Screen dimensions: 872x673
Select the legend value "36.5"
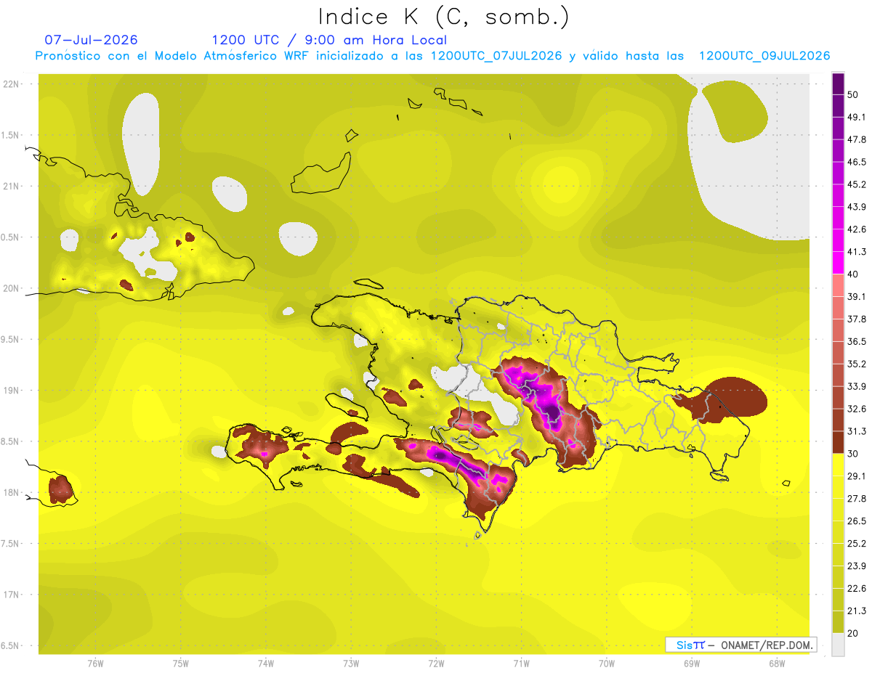[x=857, y=341]
